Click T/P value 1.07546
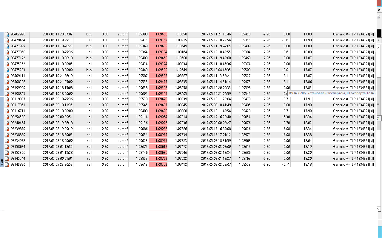This screenshot has width=382, height=238. (181, 153)
